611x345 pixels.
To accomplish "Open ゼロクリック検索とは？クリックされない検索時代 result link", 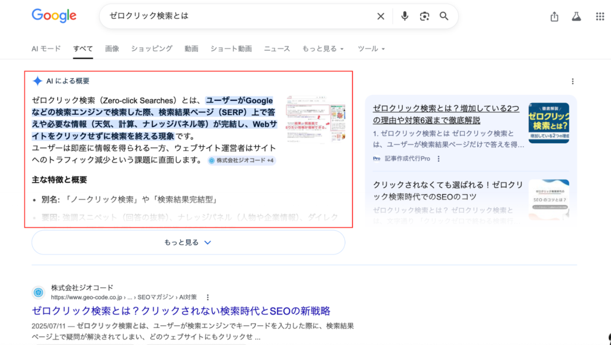I will pyautogui.click(x=181, y=311).
